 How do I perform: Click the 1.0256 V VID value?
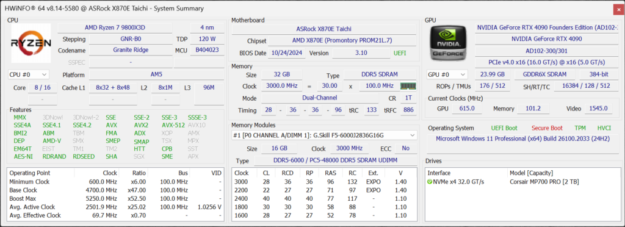tap(209, 207)
